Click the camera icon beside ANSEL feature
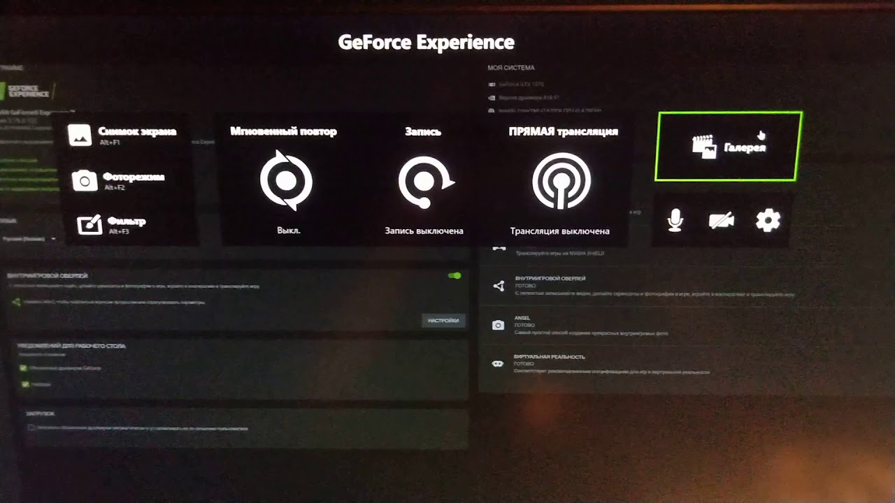Image resolution: width=895 pixels, height=503 pixels. (x=498, y=326)
